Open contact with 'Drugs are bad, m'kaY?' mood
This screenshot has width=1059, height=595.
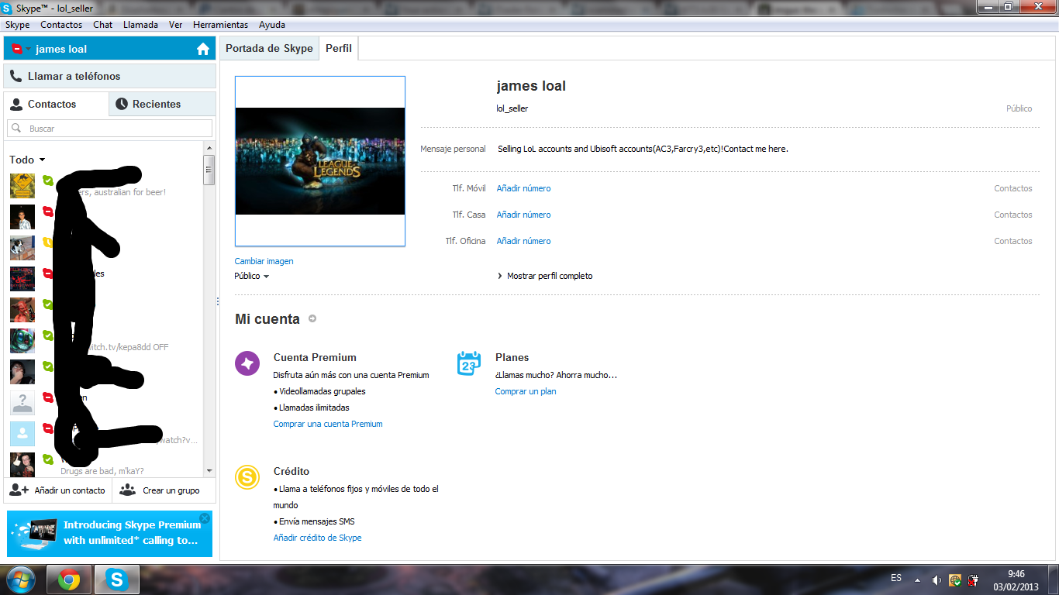pos(104,464)
